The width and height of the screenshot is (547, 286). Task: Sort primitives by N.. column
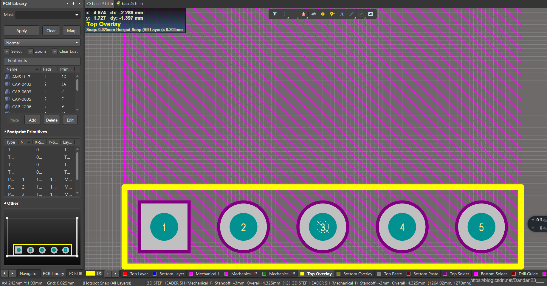(25, 142)
